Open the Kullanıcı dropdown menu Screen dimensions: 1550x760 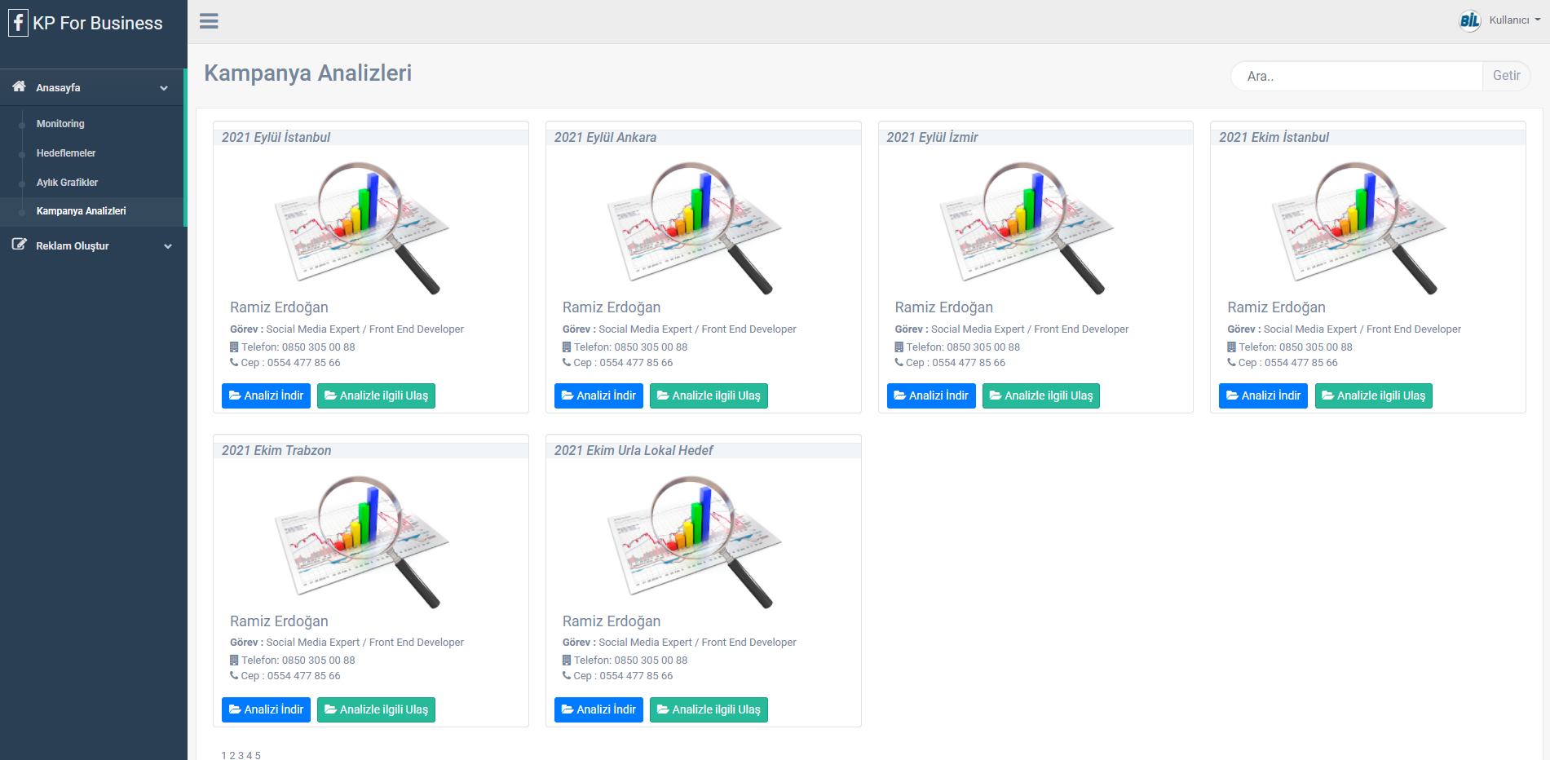[1514, 20]
